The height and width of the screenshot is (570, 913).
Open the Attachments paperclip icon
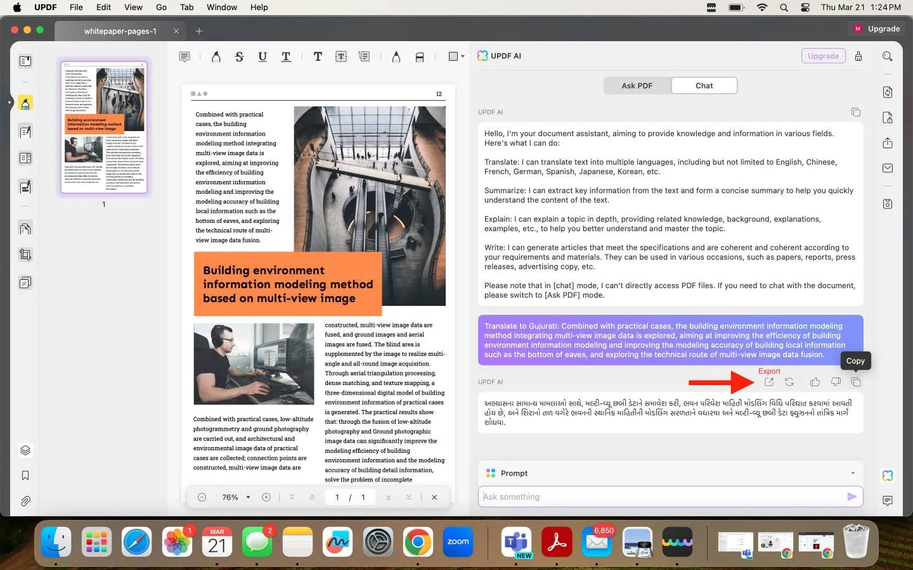coord(25,501)
